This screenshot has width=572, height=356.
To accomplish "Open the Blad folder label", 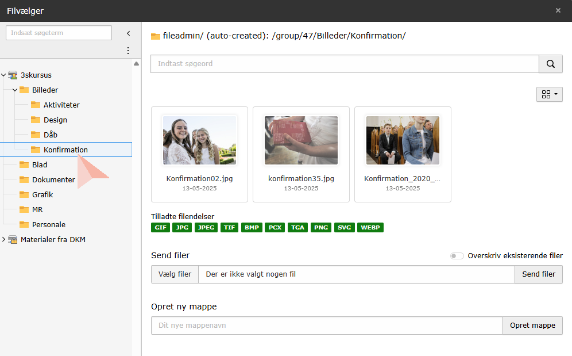I will (40, 165).
